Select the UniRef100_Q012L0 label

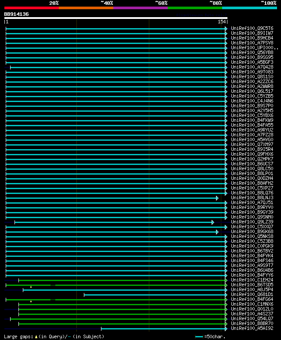[252, 309]
